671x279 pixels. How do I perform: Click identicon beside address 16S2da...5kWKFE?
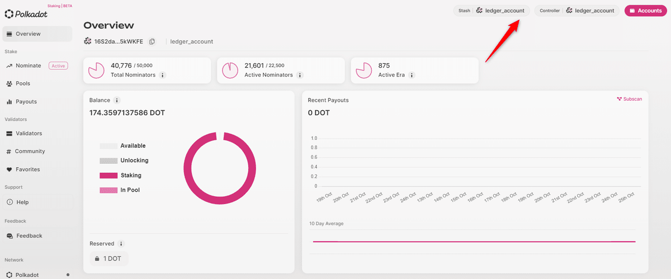pos(88,41)
